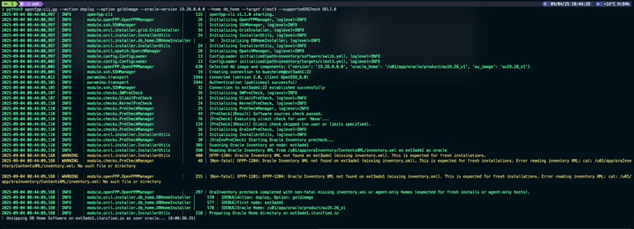This screenshot has width=634, height=229.
Task: Click 'Reading Oracle Inventory XML from' line
Action: click(x=328, y=151)
